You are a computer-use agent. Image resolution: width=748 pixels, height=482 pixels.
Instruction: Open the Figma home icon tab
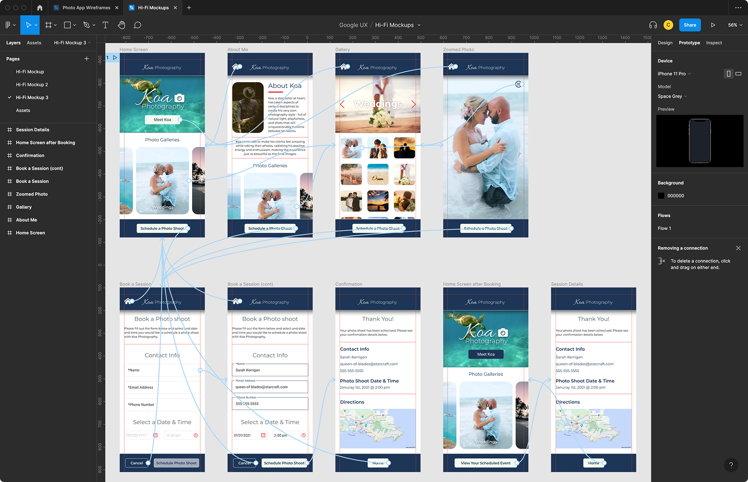tap(40, 7)
